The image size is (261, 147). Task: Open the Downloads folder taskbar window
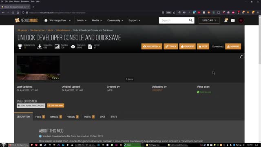pyautogui.click(x=178, y=145)
